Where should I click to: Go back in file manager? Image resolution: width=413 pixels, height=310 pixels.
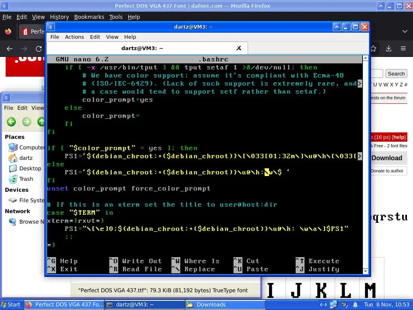[11, 122]
